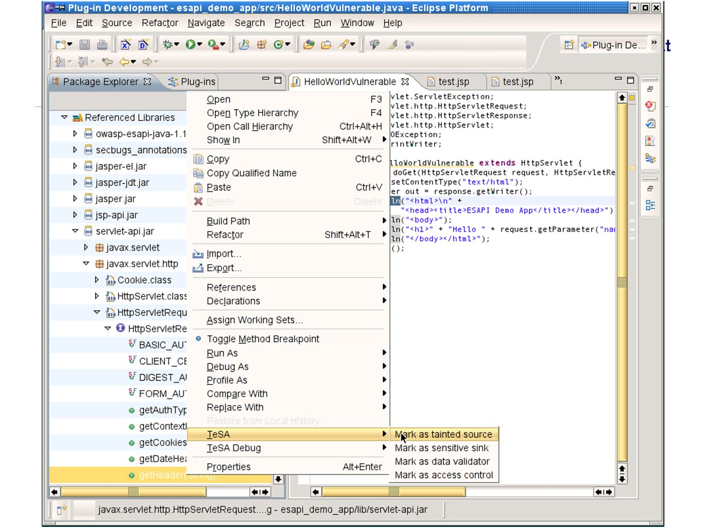This screenshot has height=527, width=703.
Task: Click the Run External Tools icon
Action: (213, 45)
